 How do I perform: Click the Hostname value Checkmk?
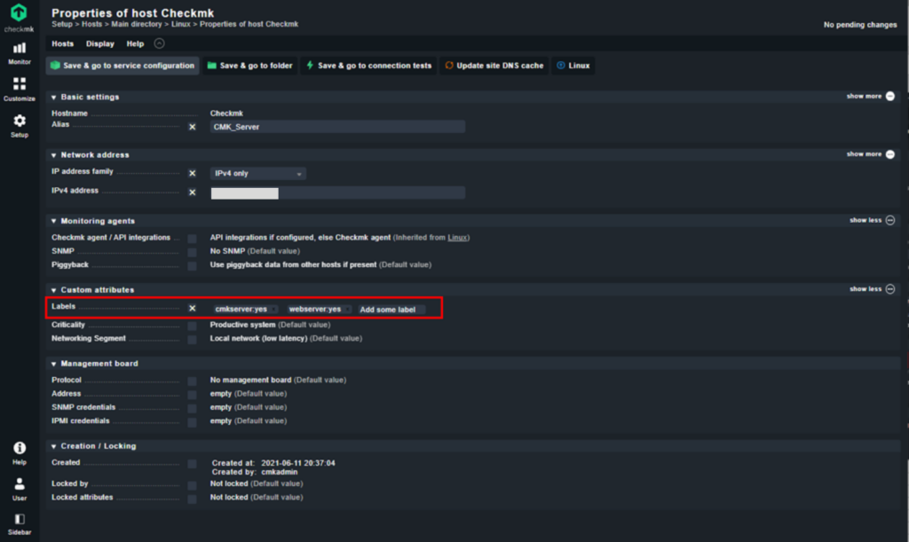pos(226,114)
